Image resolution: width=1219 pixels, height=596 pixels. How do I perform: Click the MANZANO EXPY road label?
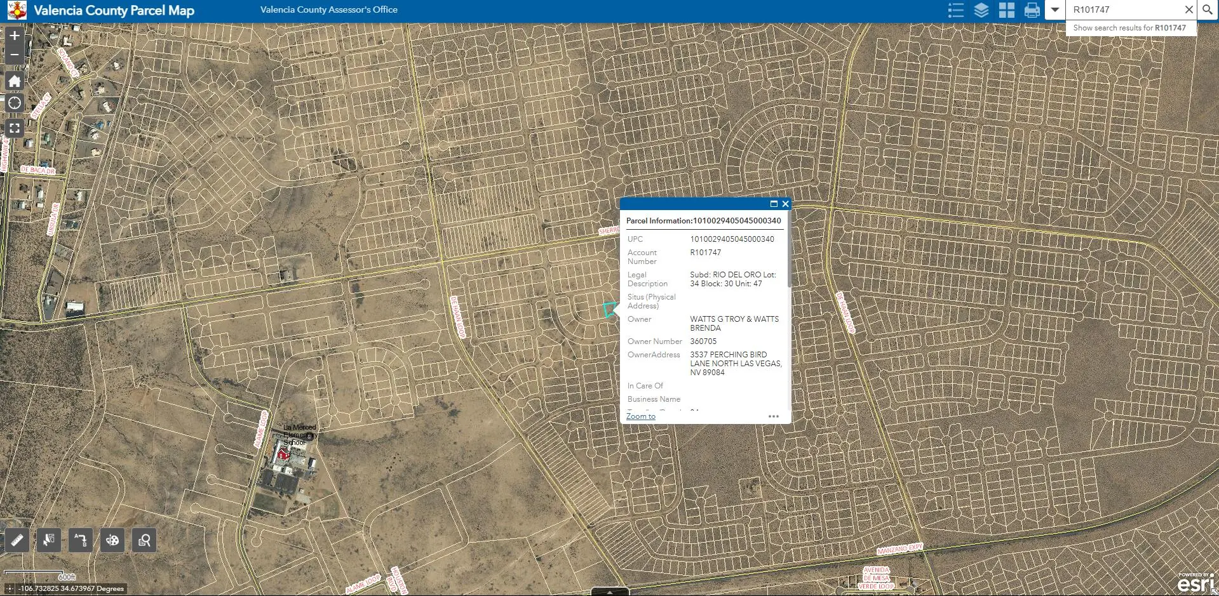coord(900,548)
